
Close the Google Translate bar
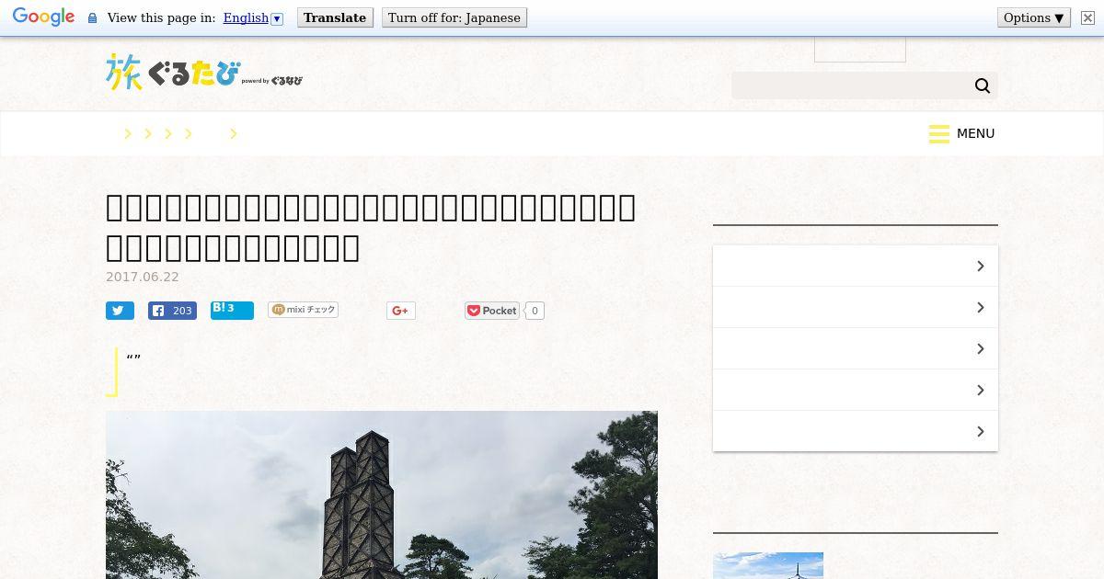point(1087,17)
